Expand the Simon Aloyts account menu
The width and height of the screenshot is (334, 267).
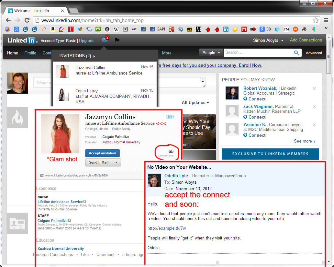click(268, 41)
